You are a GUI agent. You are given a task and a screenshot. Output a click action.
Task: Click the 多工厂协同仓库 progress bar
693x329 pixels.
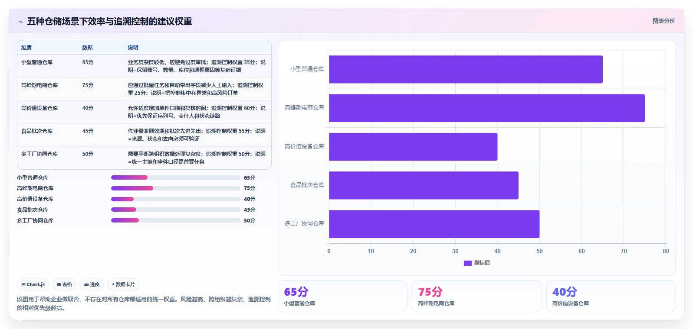pyautogui.click(x=175, y=220)
